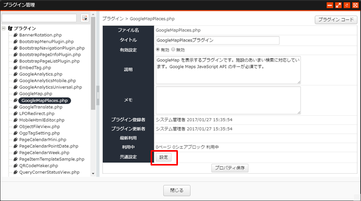This screenshot has width=361, height=201.
Task: Click the plugin icon of GoogleMap.php
Action: 15,94
